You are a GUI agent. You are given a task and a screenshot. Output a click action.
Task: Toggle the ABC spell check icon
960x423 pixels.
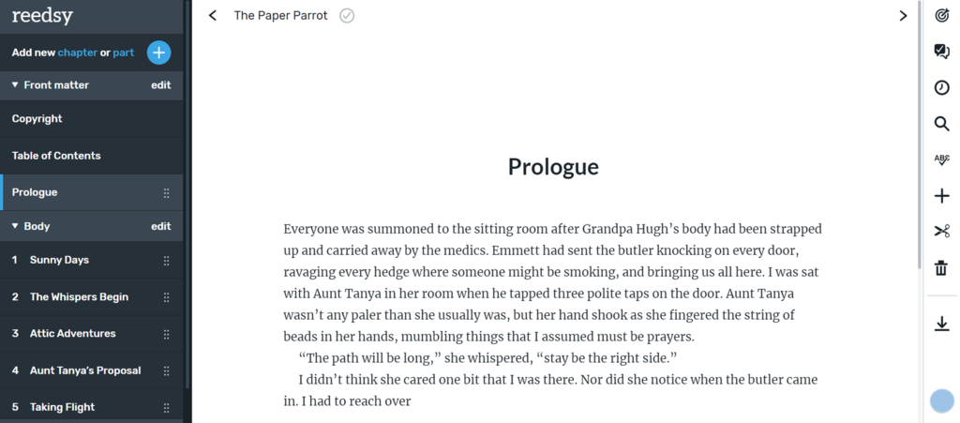941,159
